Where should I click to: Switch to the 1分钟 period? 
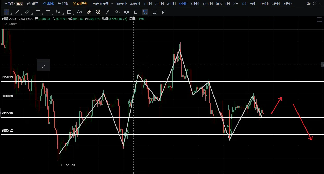click(x=264, y=4)
